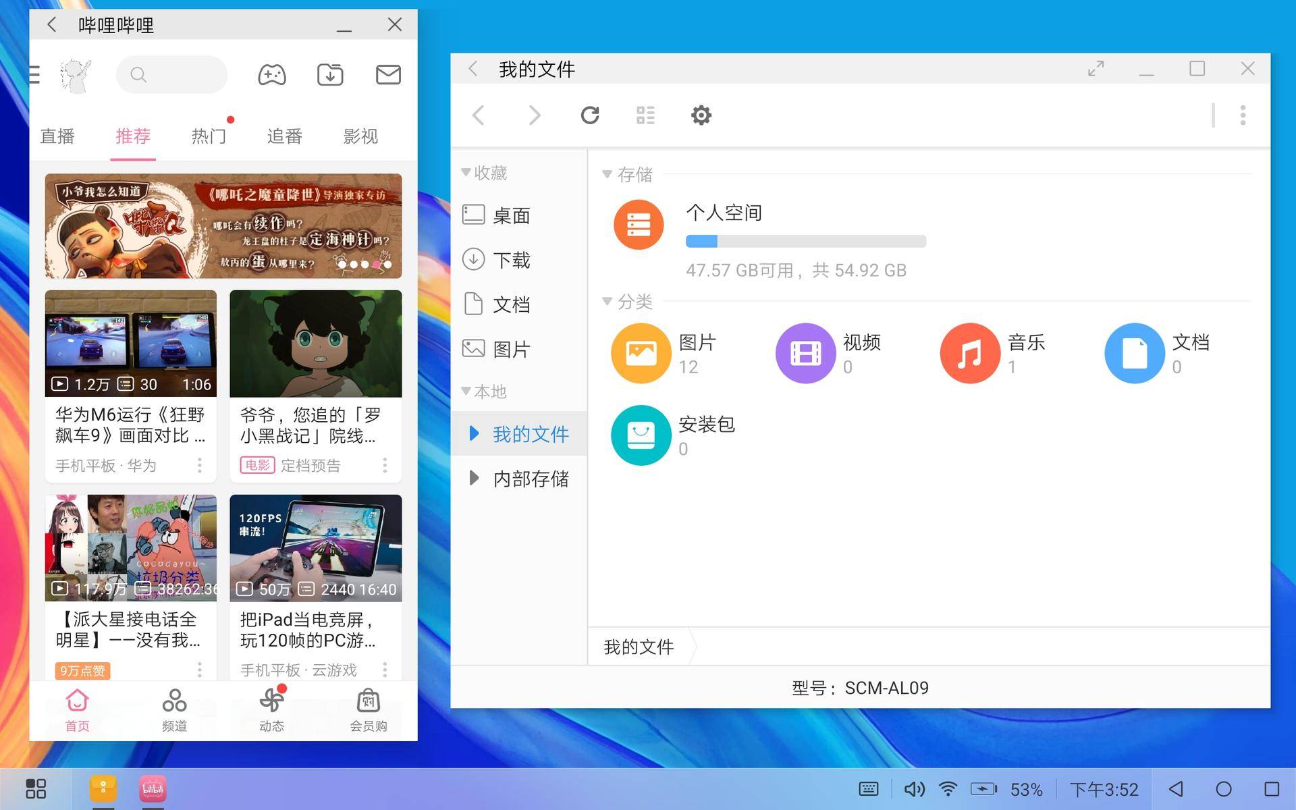Select 下载 in the file manager sidebar
The image size is (1296, 810).
[511, 260]
